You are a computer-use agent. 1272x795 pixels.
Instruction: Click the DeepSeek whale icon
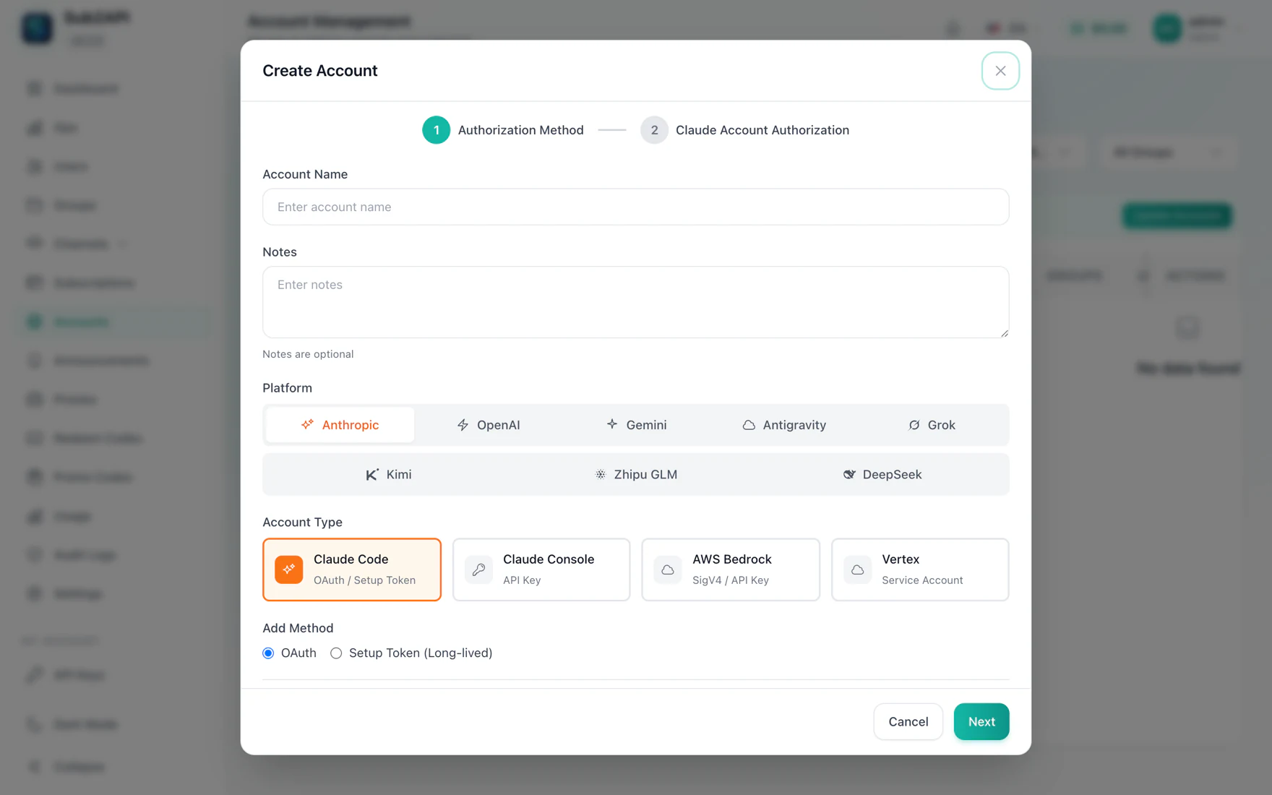[x=849, y=475]
